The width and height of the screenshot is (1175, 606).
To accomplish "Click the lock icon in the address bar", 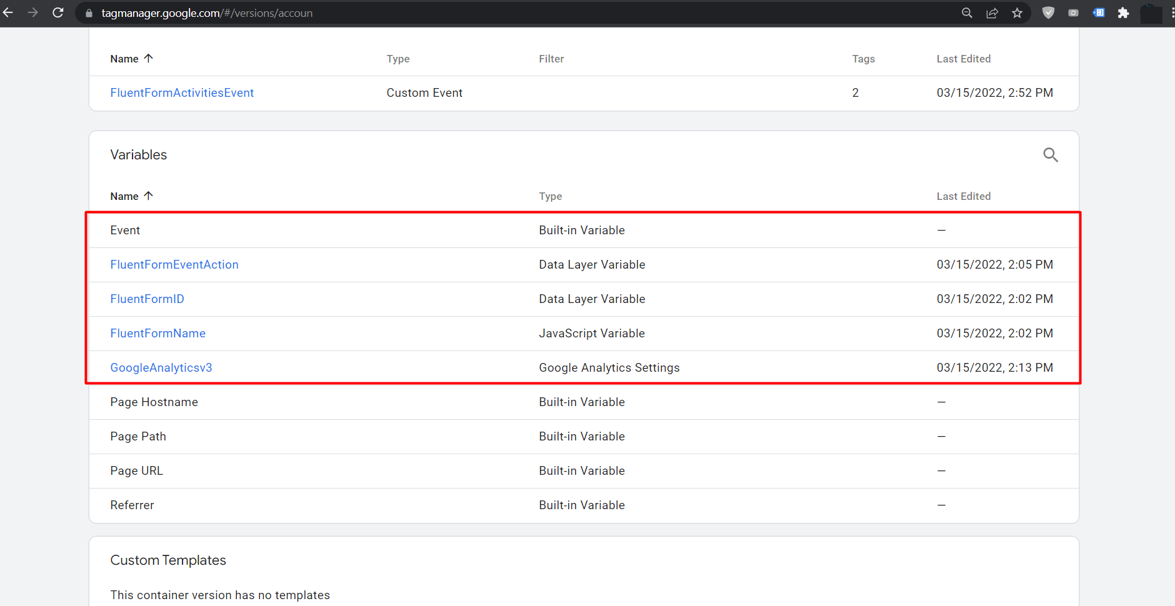I will coord(89,13).
